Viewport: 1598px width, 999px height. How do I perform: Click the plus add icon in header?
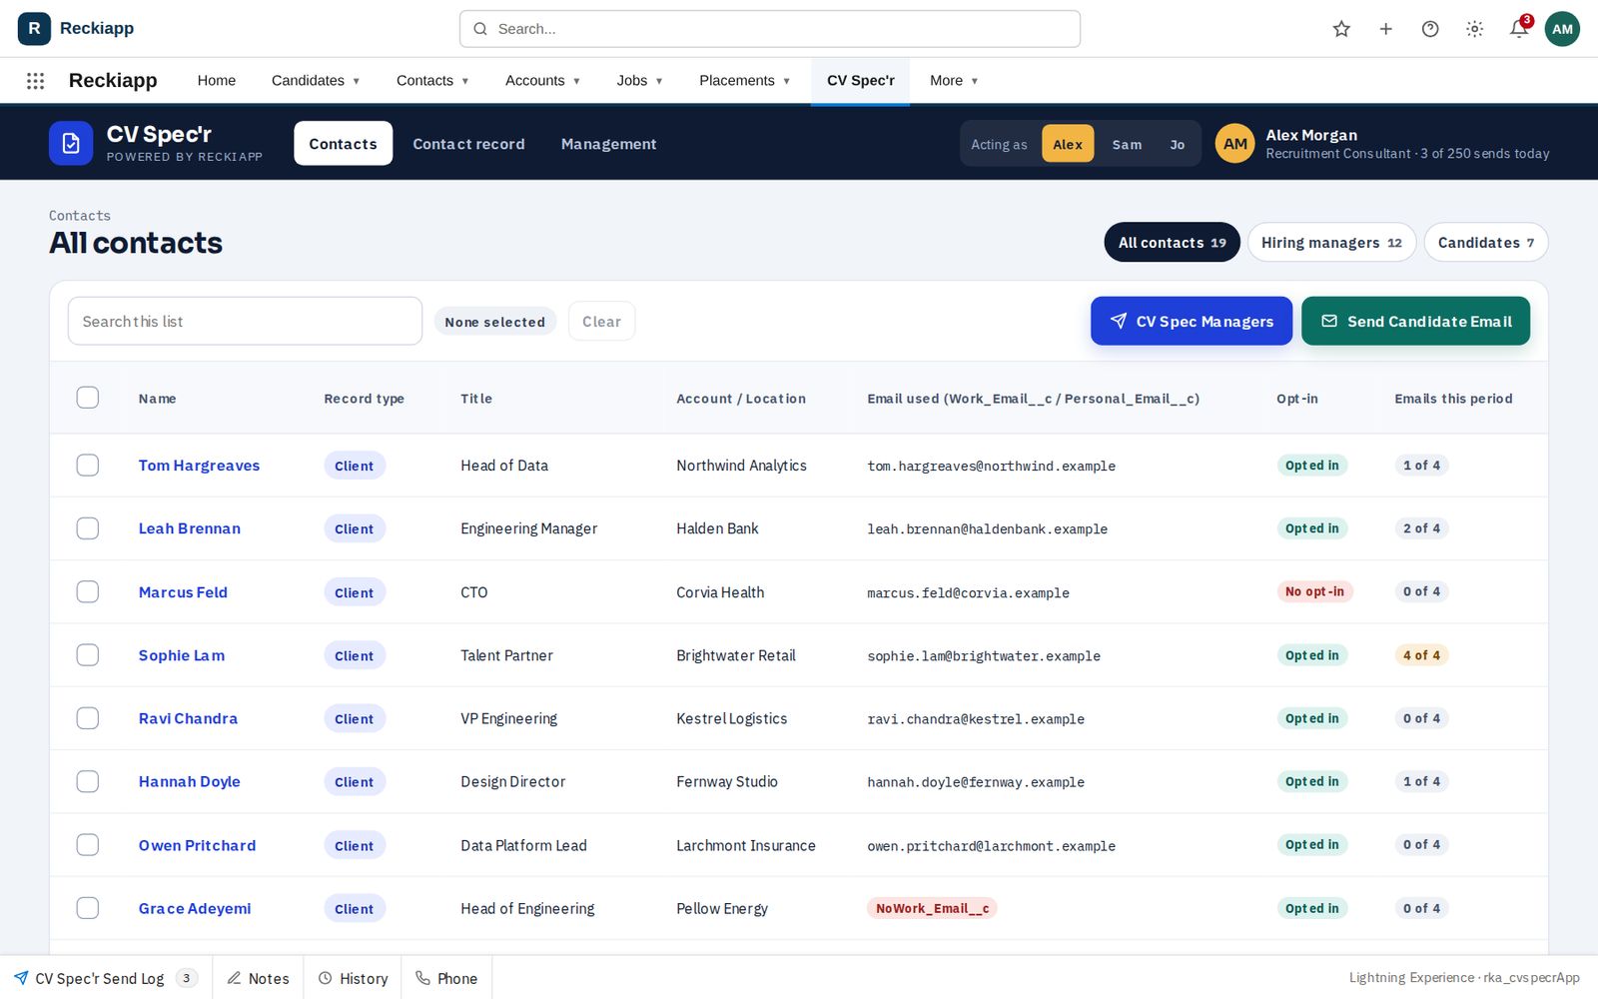coord(1385,29)
